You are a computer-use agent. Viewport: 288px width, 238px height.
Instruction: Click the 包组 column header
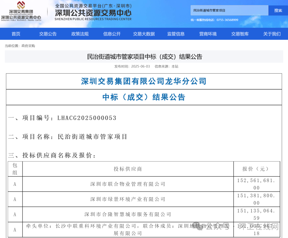click(15, 169)
